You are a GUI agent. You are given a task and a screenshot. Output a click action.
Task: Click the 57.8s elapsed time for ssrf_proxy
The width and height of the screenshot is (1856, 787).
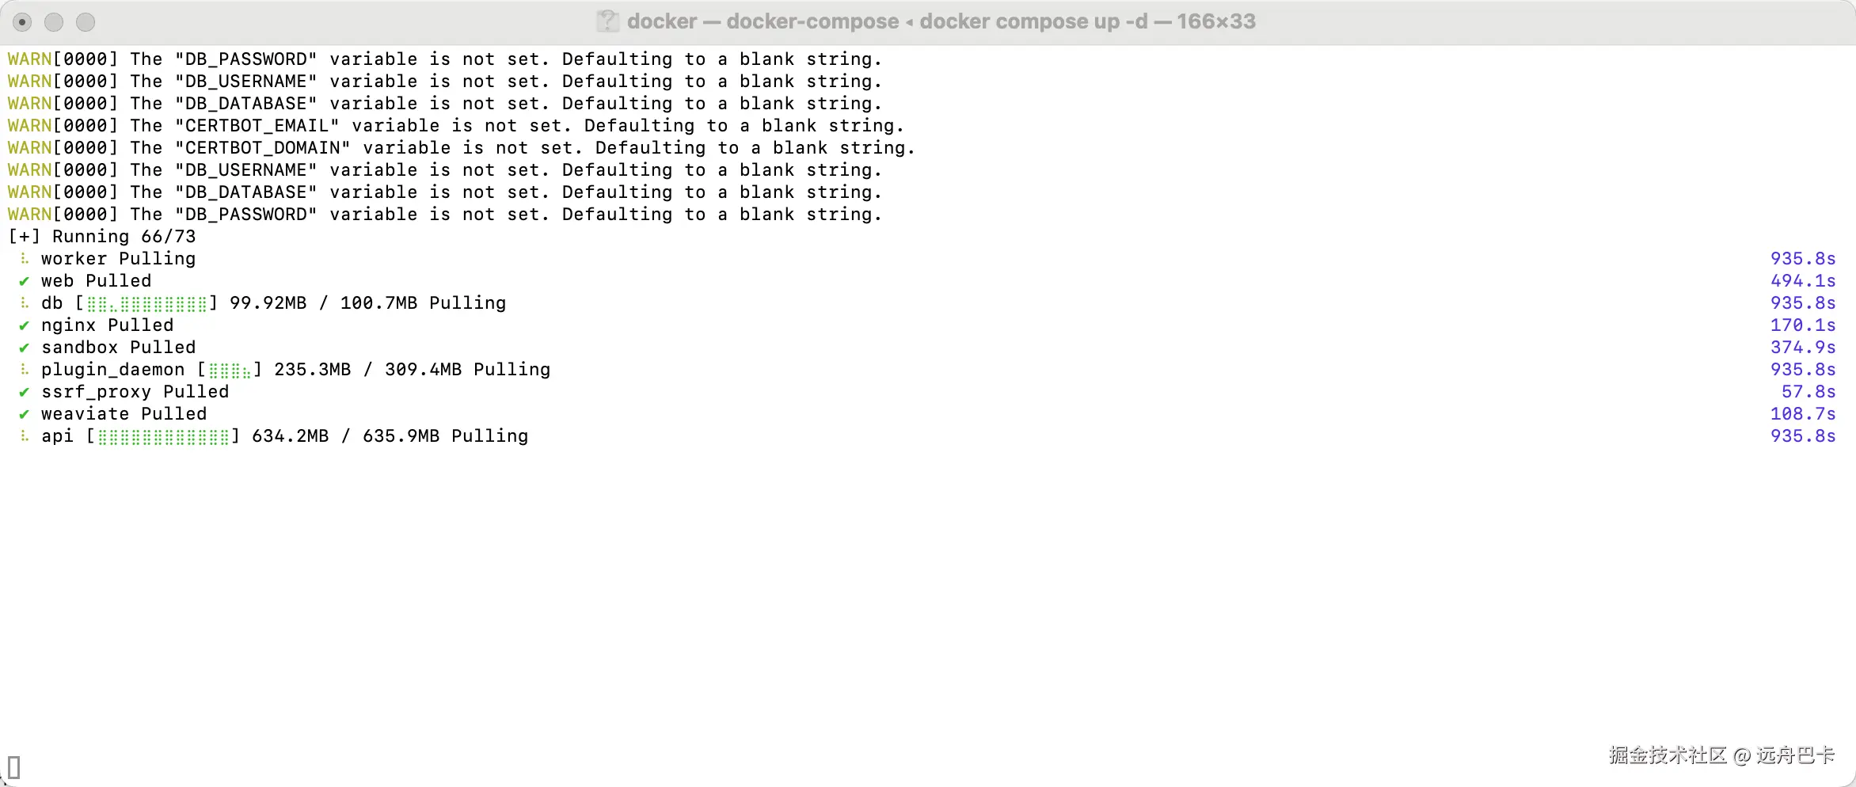point(1808,392)
